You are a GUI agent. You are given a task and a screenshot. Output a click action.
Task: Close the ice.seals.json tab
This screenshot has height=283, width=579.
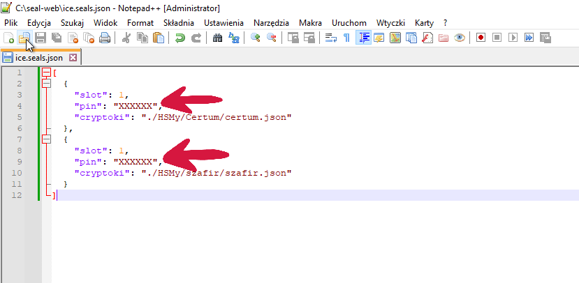point(73,58)
